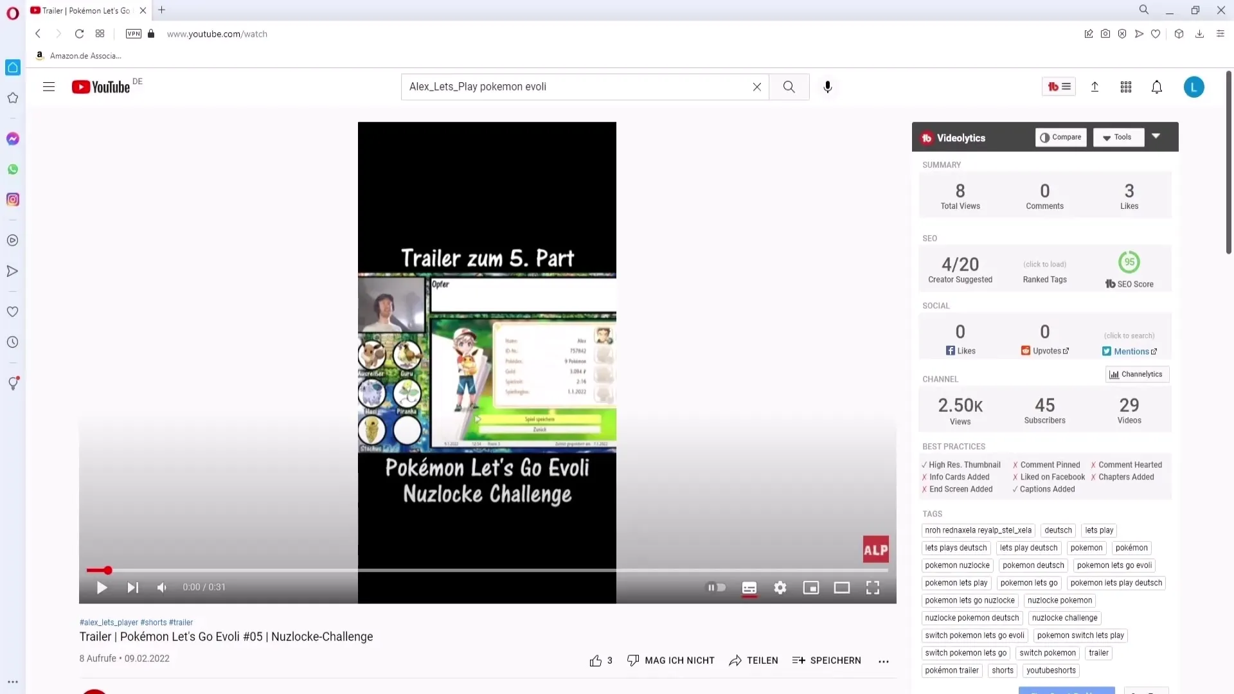
Task: Open YouTube main hamburger menu
Action: coord(48,87)
